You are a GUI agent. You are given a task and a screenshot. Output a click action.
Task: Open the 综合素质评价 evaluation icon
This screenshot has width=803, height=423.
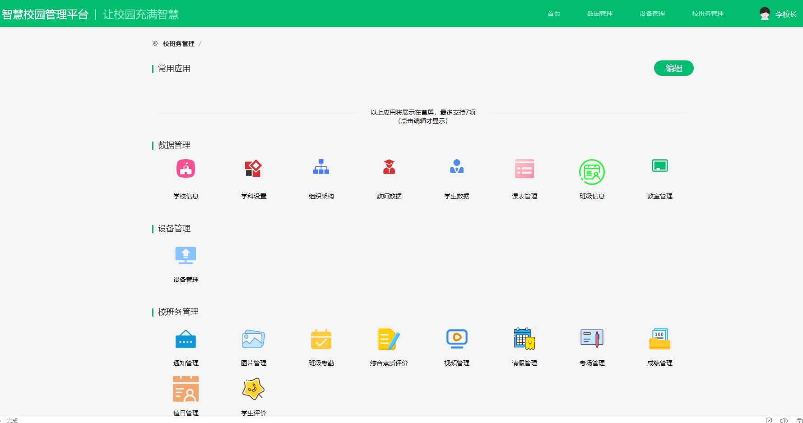coord(389,339)
